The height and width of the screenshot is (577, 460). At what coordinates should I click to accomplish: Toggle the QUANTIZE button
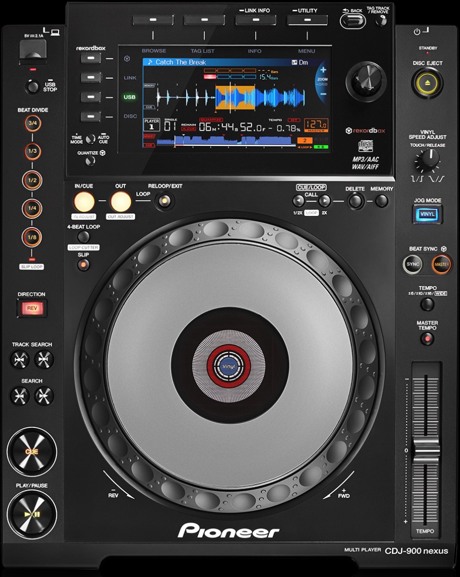(90, 161)
